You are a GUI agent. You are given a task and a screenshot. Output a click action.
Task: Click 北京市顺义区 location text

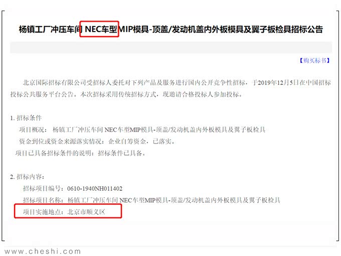[x=86, y=212]
